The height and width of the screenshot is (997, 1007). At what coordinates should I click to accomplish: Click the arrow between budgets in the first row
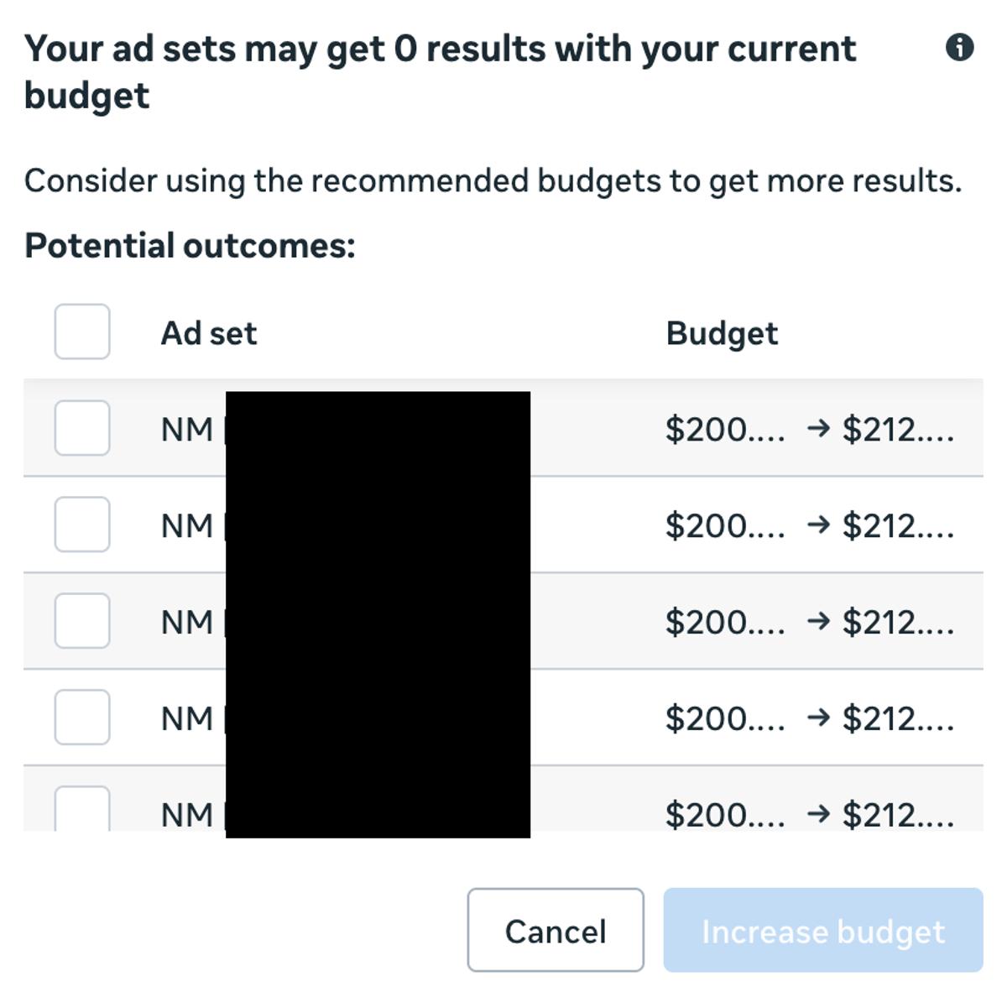click(817, 430)
